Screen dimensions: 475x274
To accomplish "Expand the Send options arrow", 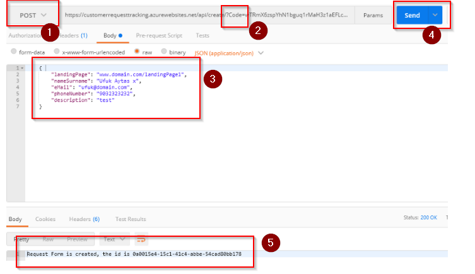I will coord(435,15).
